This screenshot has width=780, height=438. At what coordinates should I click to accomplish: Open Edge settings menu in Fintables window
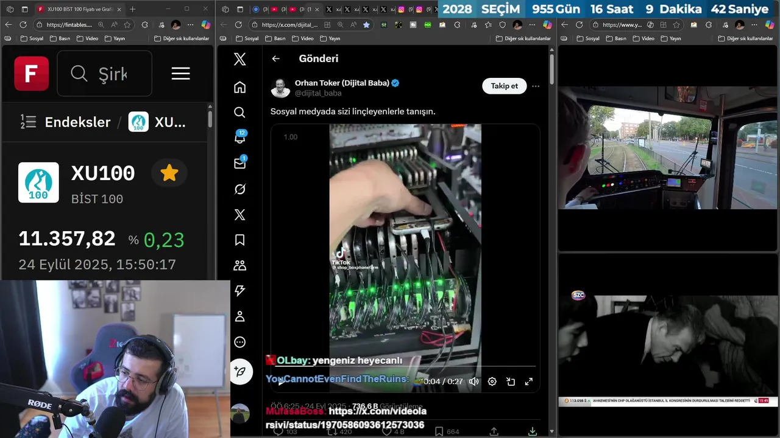pos(190,25)
